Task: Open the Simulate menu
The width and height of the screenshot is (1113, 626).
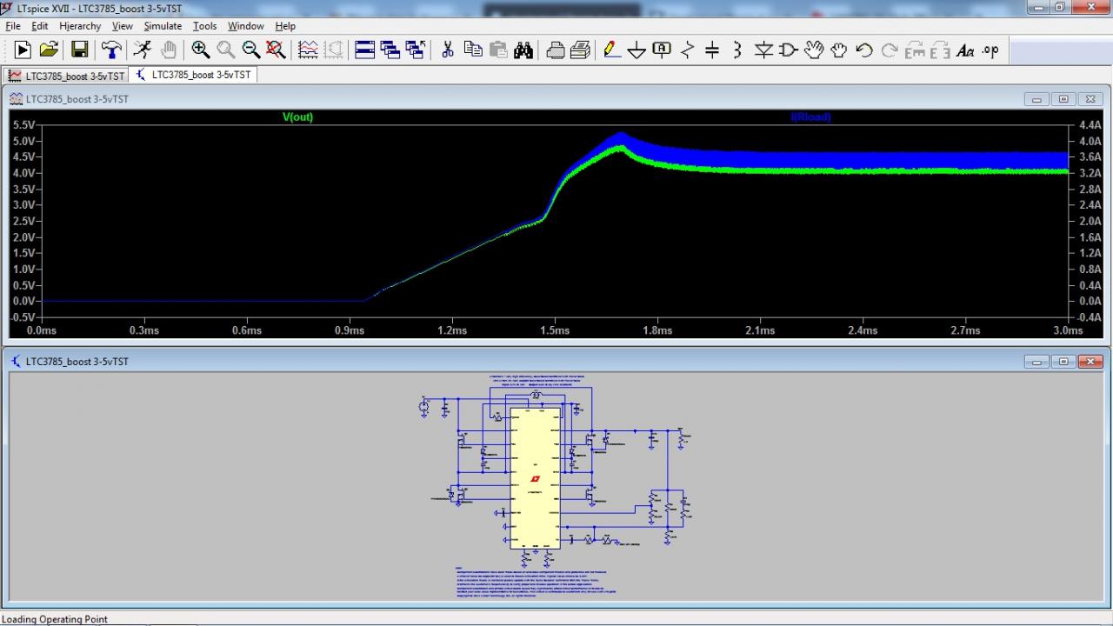Action: click(x=163, y=26)
